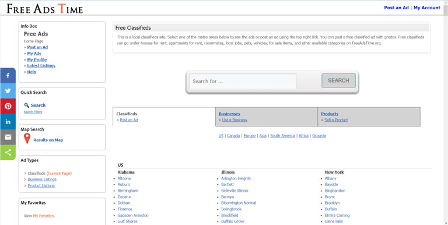Jump to Canada region link

(x=233, y=136)
